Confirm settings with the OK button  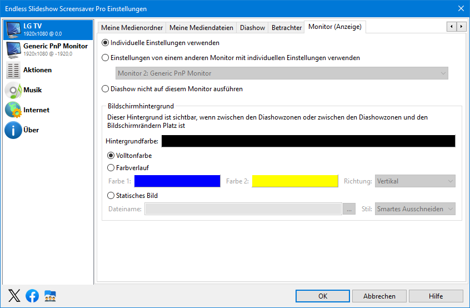(x=323, y=296)
